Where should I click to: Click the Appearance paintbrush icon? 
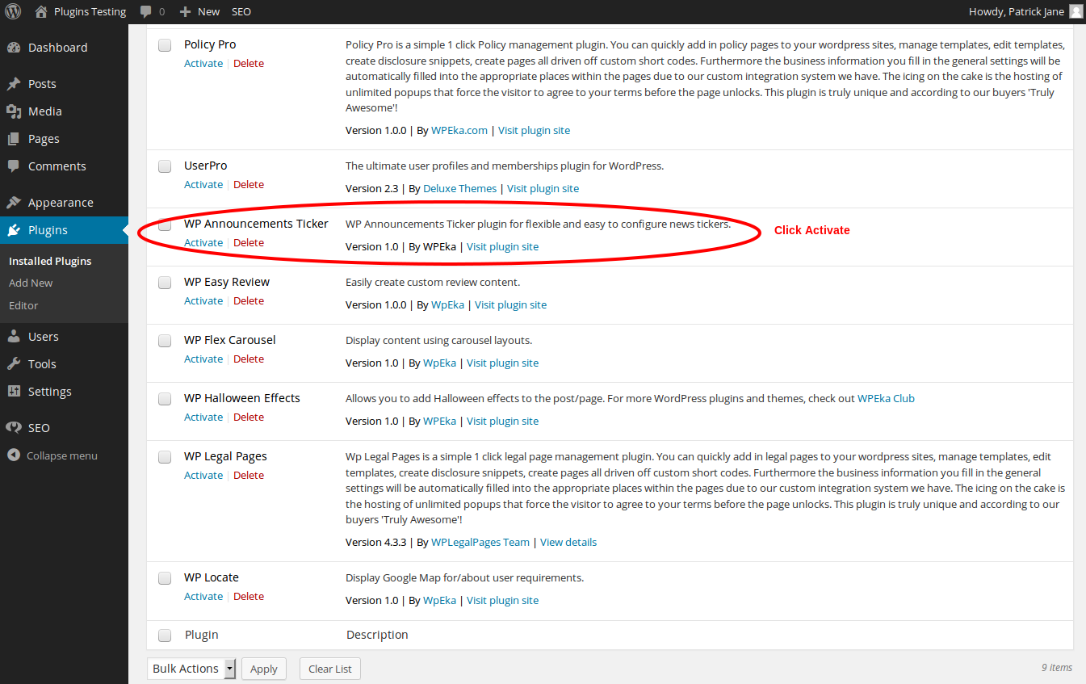[14, 203]
